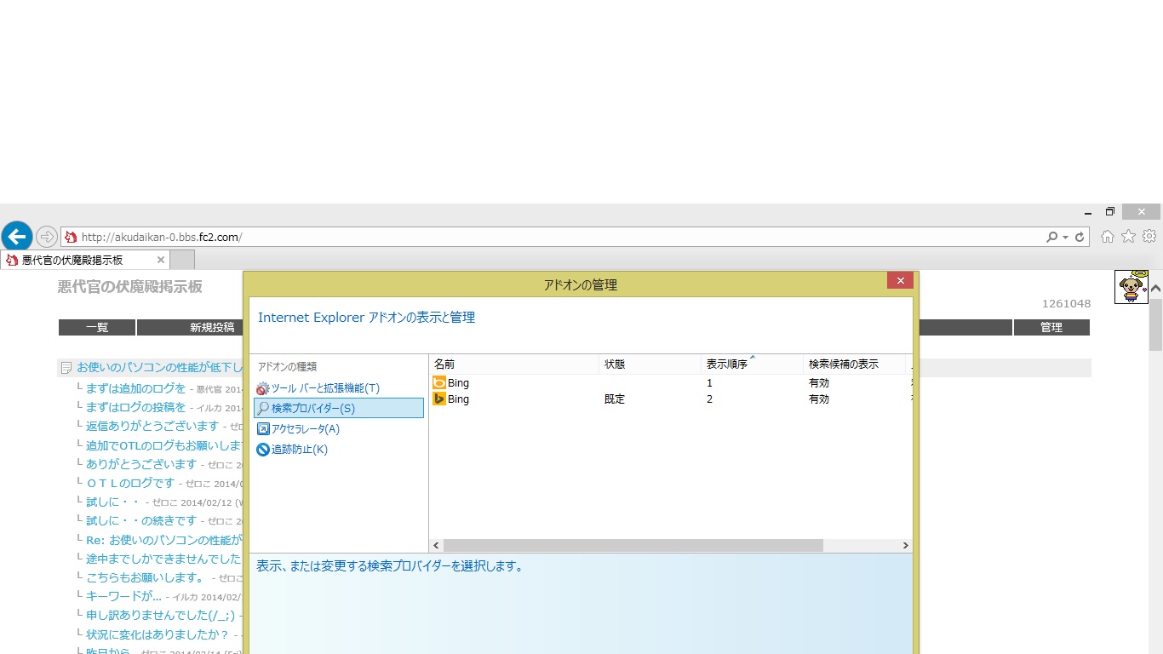Open the Tools gear icon
1163x654 pixels.
[1149, 237]
